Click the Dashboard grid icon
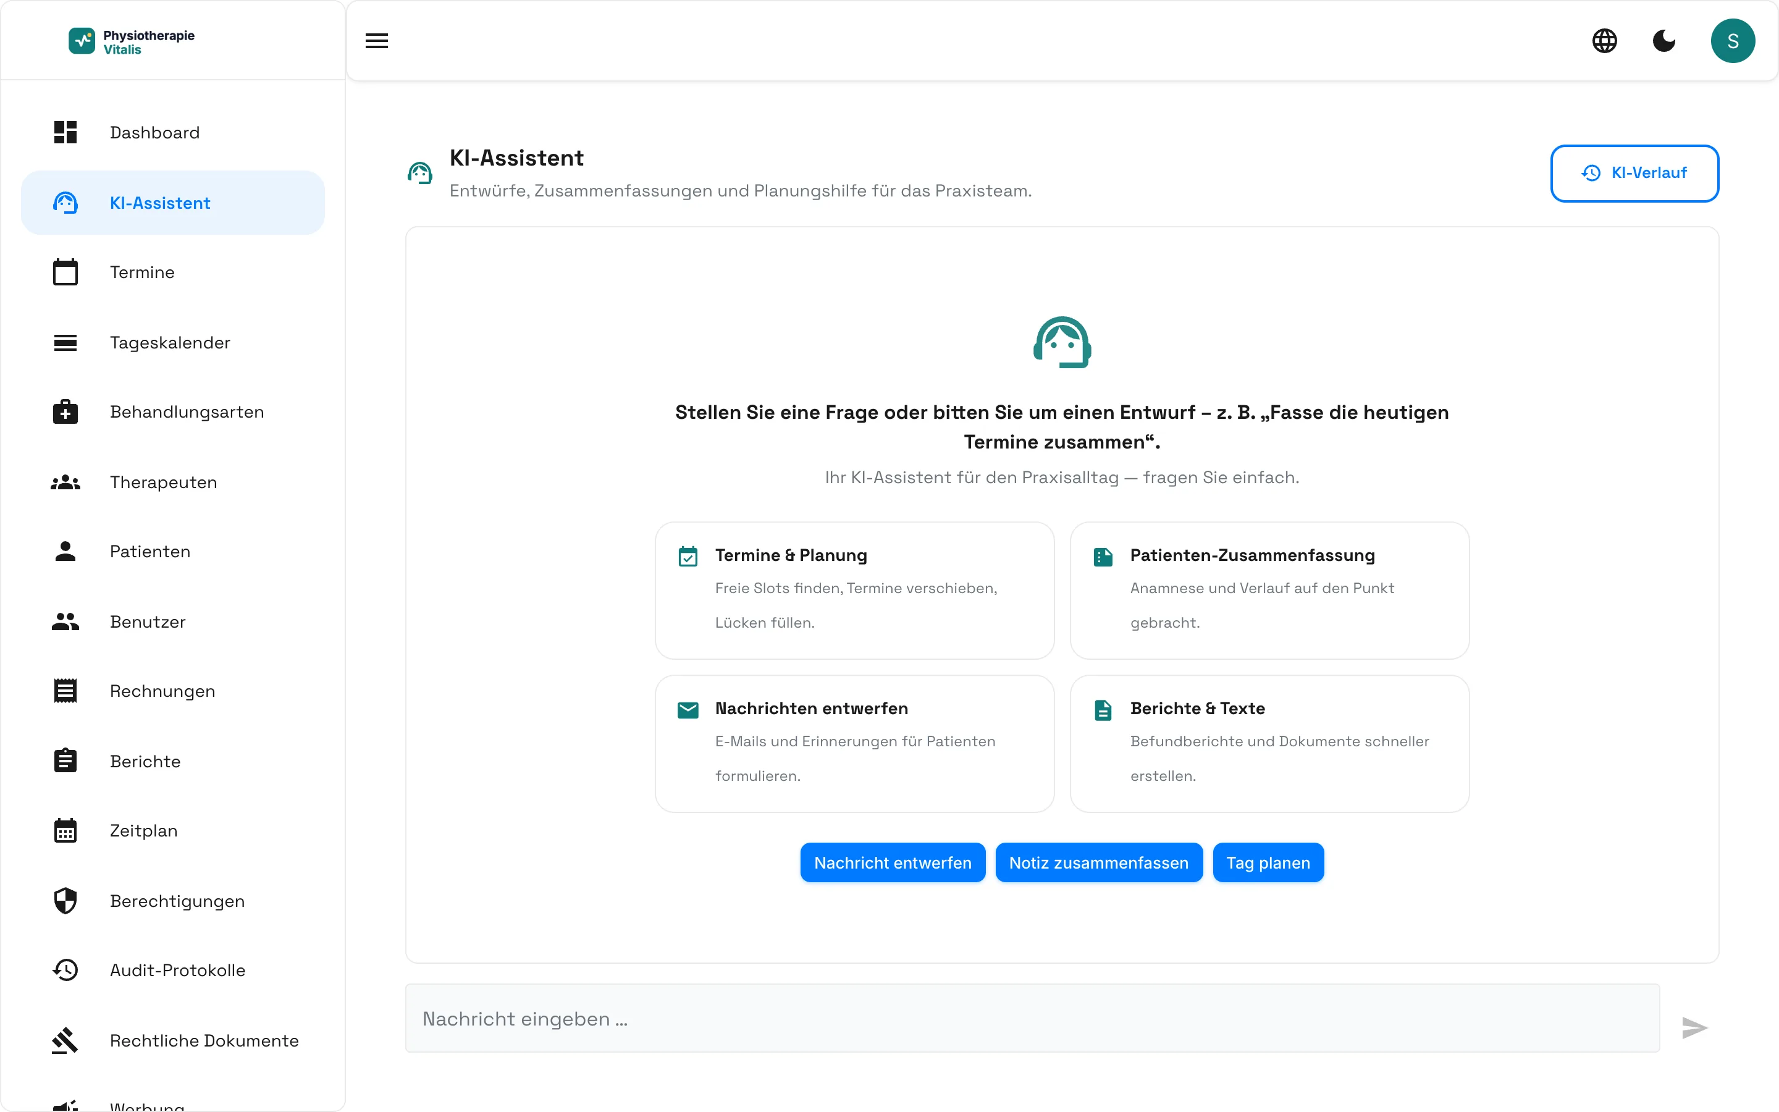1779x1112 pixels. [65, 132]
